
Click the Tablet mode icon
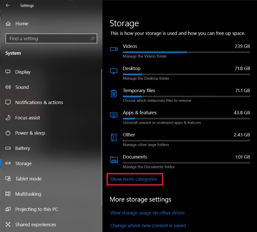point(8,179)
